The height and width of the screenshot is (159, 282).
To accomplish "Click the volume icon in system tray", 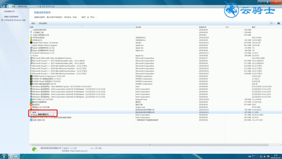I will (265, 157).
